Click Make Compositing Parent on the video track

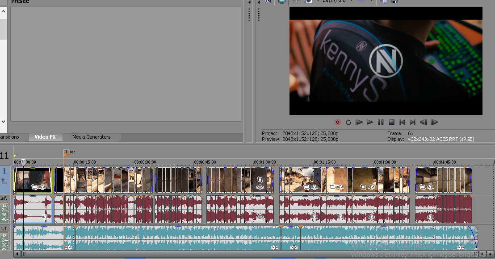[4, 181]
